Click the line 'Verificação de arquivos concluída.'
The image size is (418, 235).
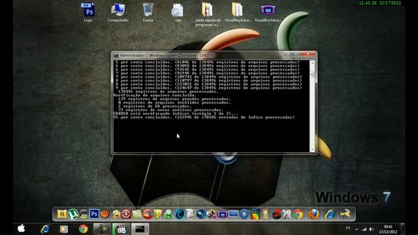point(155,95)
